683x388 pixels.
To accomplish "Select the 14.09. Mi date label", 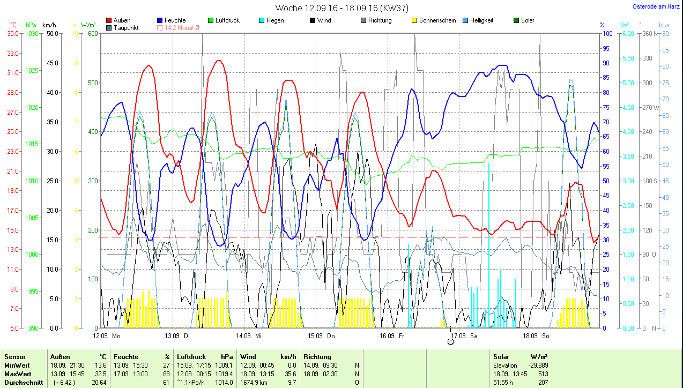I will click(249, 336).
